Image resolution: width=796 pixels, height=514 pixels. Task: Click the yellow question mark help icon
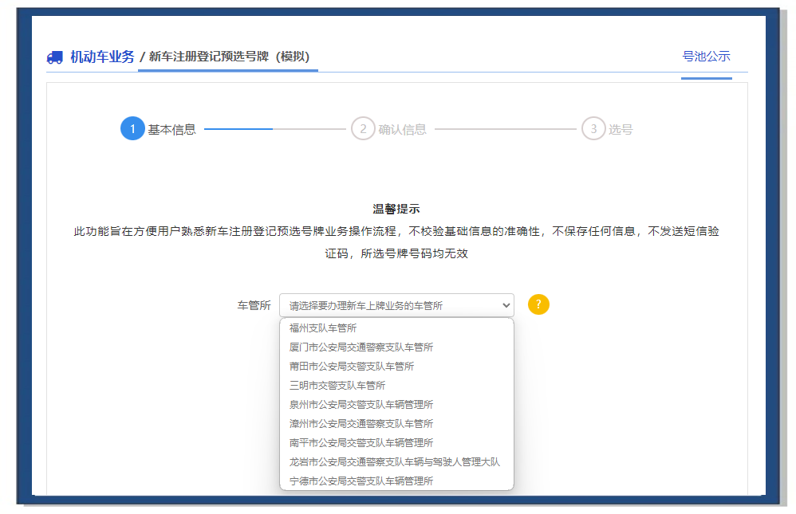point(539,304)
